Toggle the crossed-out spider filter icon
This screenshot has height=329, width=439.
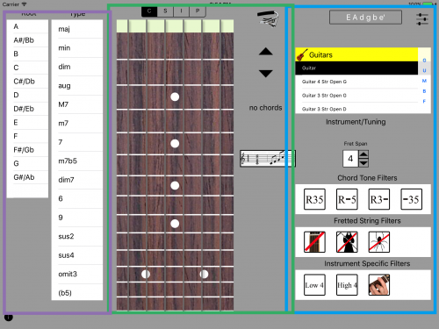click(378, 242)
